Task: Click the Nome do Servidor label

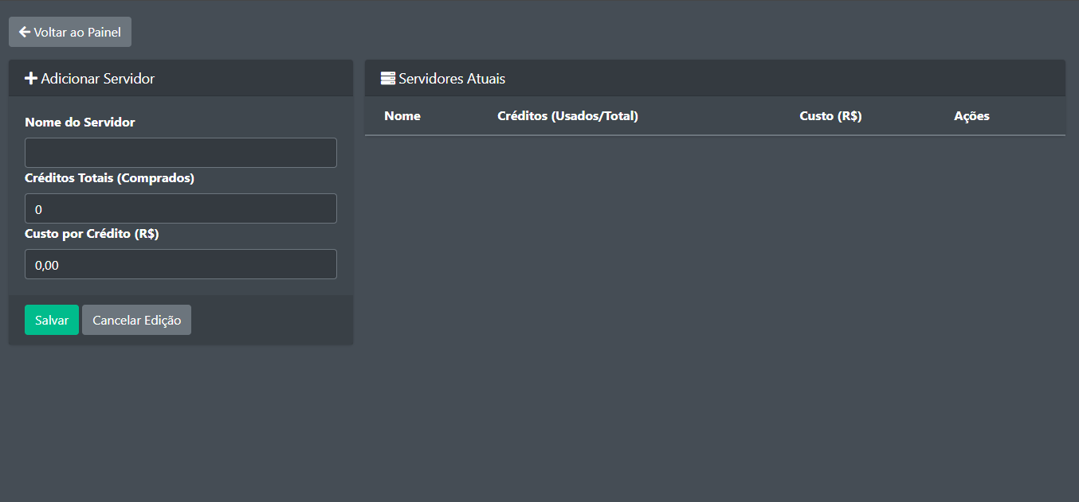Action: click(x=80, y=123)
